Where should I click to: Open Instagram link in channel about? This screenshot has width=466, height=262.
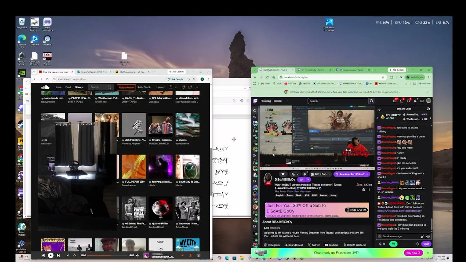tap(272, 245)
